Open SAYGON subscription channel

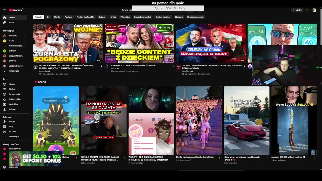tap(14, 61)
